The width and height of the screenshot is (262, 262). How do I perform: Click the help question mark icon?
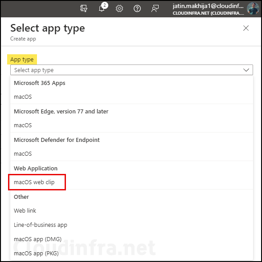[x=137, y=8]
